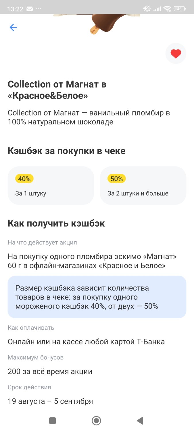The width and height of the screenshot is (194, 432).
Task: Tap the cellular signal strength icon
Action: 157,9
